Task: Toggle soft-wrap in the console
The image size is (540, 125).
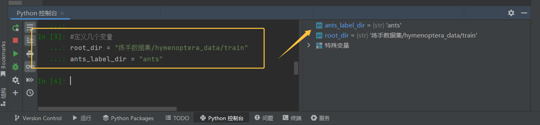Action: point(30,27)
